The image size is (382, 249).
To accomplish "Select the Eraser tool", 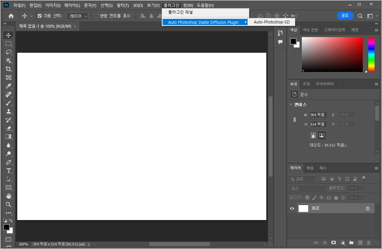I will click(8, 129).
